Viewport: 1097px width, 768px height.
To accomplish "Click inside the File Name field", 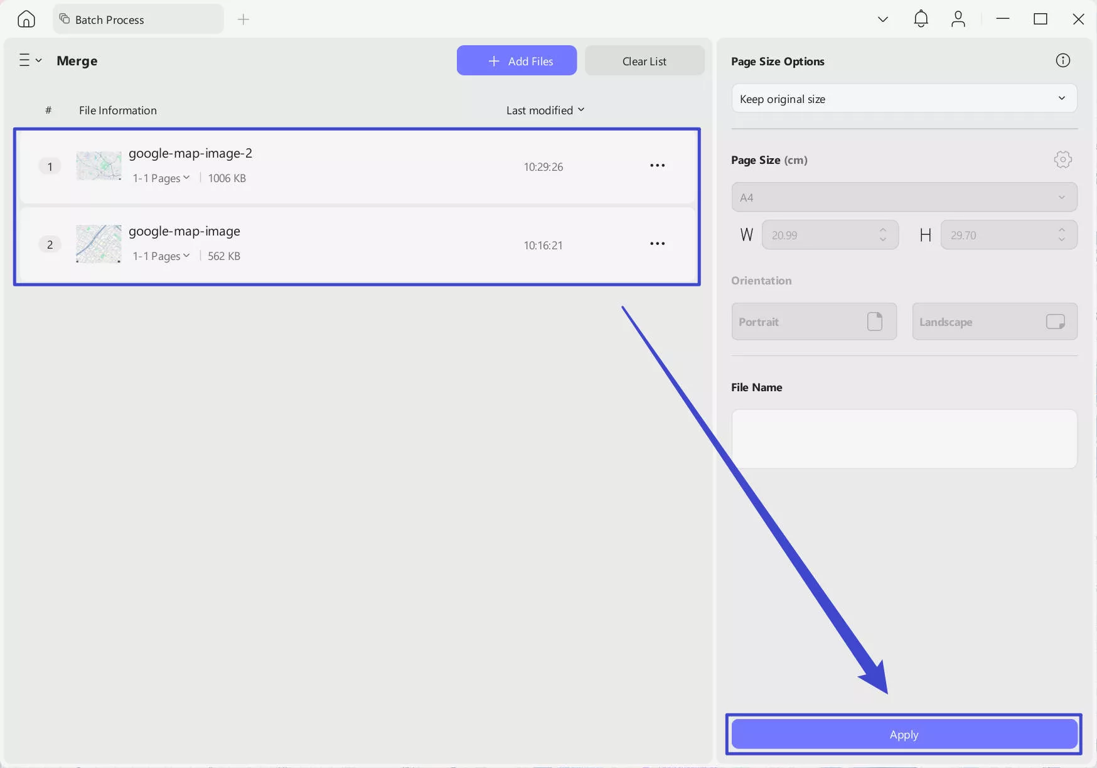I will point(904,438).
